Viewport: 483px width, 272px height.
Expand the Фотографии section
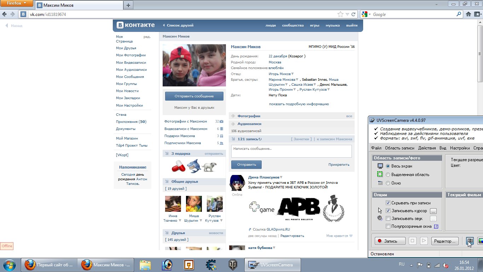[x=249, y=116]
